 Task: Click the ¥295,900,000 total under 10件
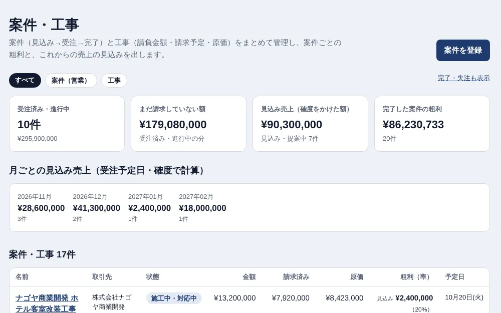[38, 139]
